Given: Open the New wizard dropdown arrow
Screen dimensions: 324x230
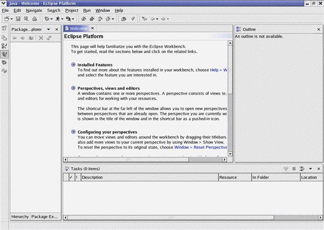Looking at the screenshot, I should (x=12, y=19).
